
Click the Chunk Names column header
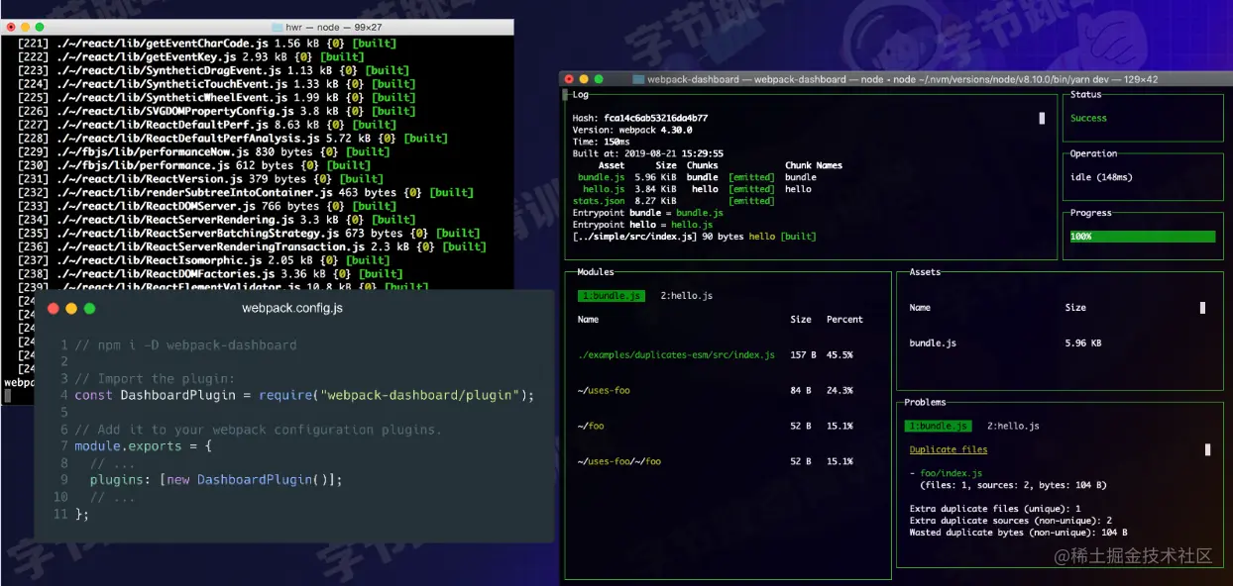point(814,165)
